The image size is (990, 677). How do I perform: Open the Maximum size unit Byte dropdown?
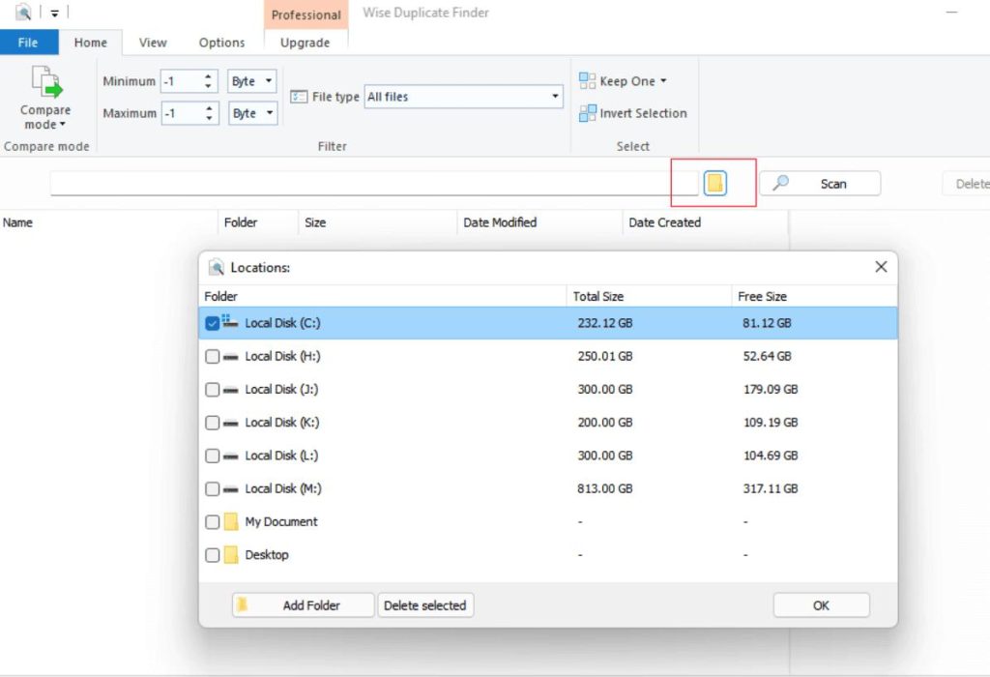click(252, 113)
